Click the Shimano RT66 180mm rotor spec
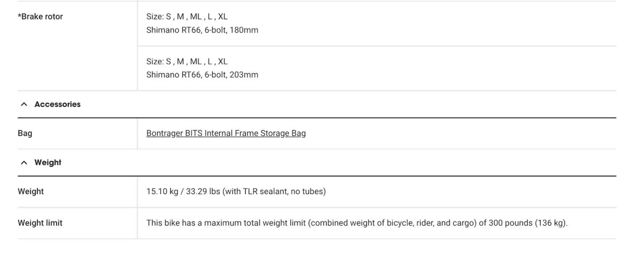 [202, 30]
